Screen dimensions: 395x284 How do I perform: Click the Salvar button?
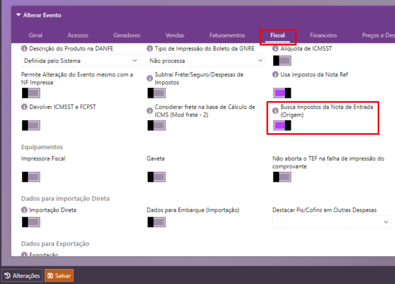(x=59, y=275)
